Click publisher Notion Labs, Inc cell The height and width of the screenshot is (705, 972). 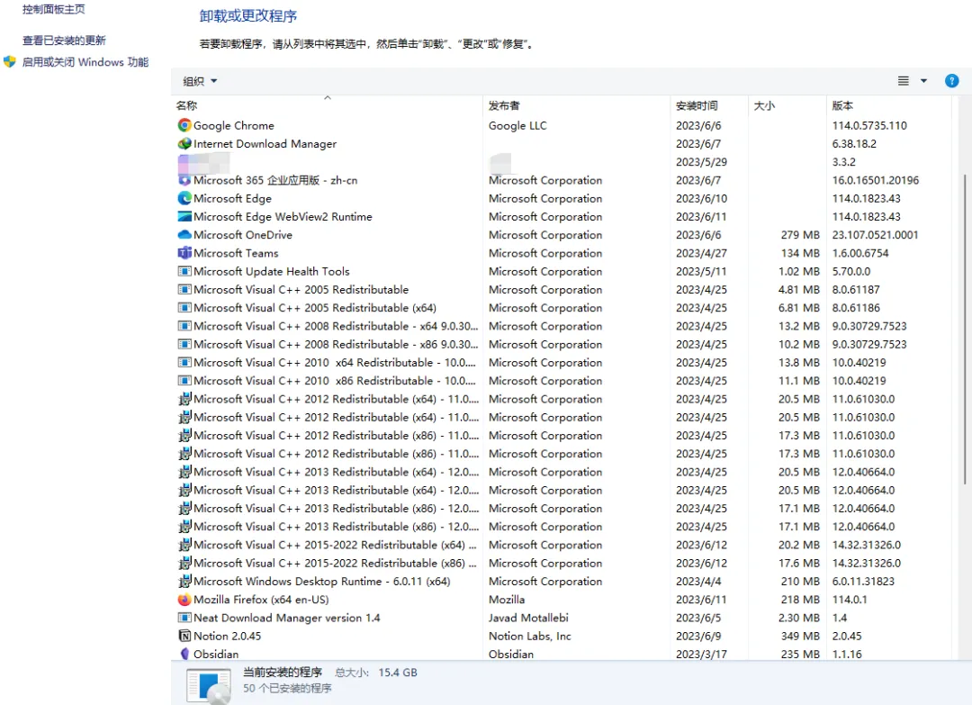(x=529, y=637)
